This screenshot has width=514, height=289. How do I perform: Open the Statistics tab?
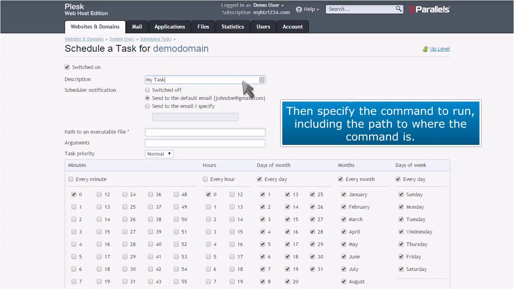pyautogui.click(x=233, y=27)
